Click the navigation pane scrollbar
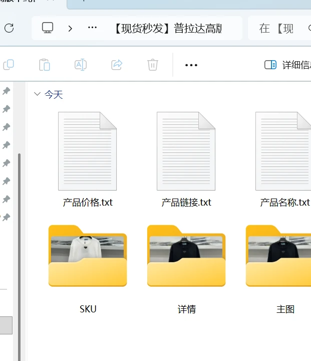Screen dimensions: 311x361 pyautogui.click(x=20, y=257)
